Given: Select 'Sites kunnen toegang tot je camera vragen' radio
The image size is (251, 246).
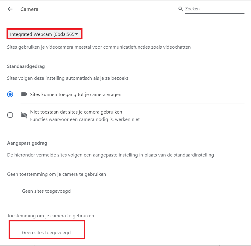Looking at the screenshot, I should (10, 94).
